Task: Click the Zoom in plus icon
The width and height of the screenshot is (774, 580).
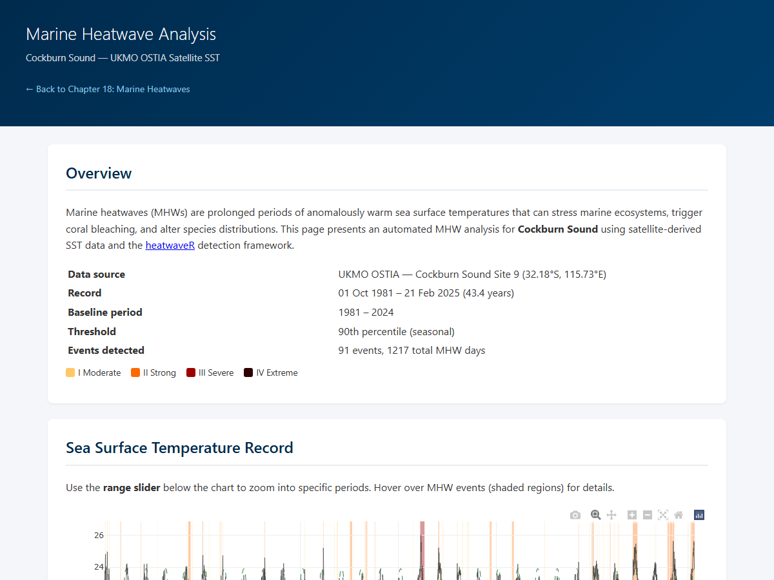Action: click(x=632, y=515)
